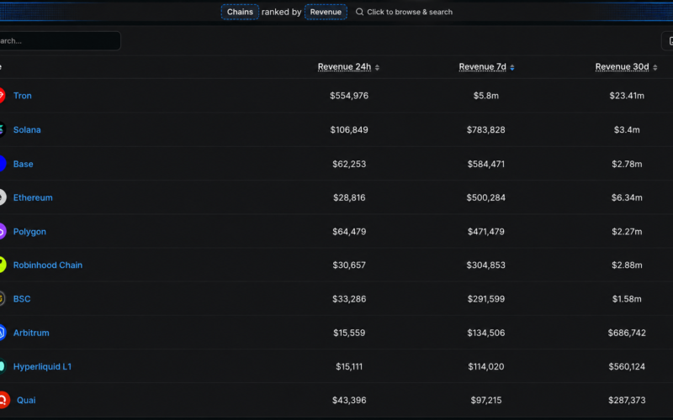Click the Arbitrum chain logo icon
673x420 pixels.
[x=3, y=333]
